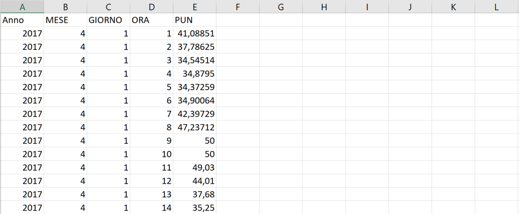This screenshot has width=519, height=214.
Task: Select column E header
Action: [x=195, y=6]
